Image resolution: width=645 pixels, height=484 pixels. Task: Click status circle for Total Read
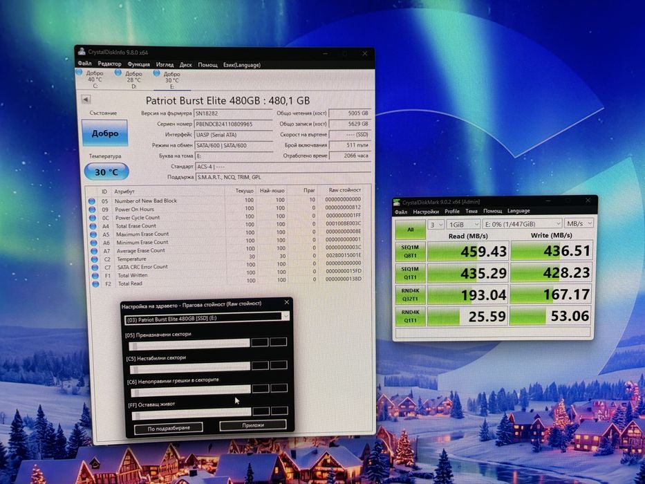coord(96,284)
